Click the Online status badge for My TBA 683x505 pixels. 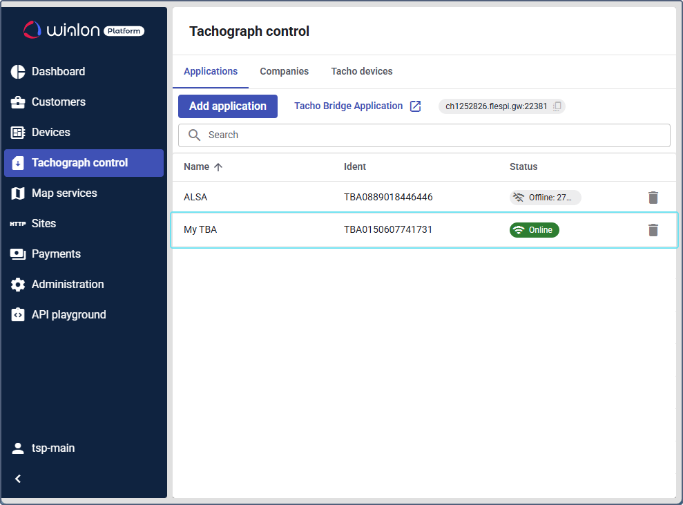pos(534,230)
